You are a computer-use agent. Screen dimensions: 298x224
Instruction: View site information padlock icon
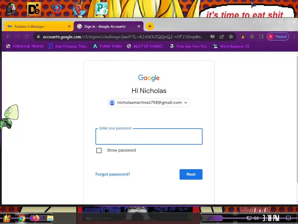pyautogui.click(x=38, y=36)
